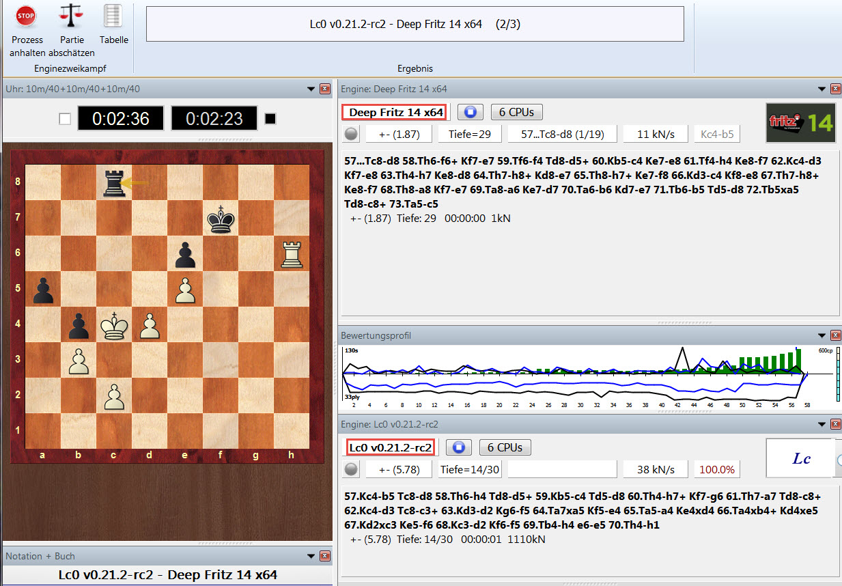
Task: Click the Enginezweikampf ribbon group label
Action: [70, 68]
